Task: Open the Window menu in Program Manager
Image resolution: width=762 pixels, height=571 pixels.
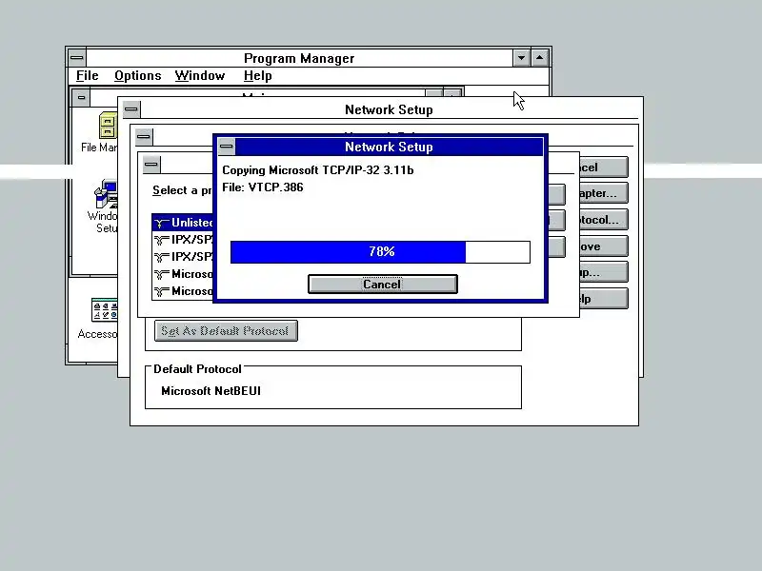Action: coord(200,76)
